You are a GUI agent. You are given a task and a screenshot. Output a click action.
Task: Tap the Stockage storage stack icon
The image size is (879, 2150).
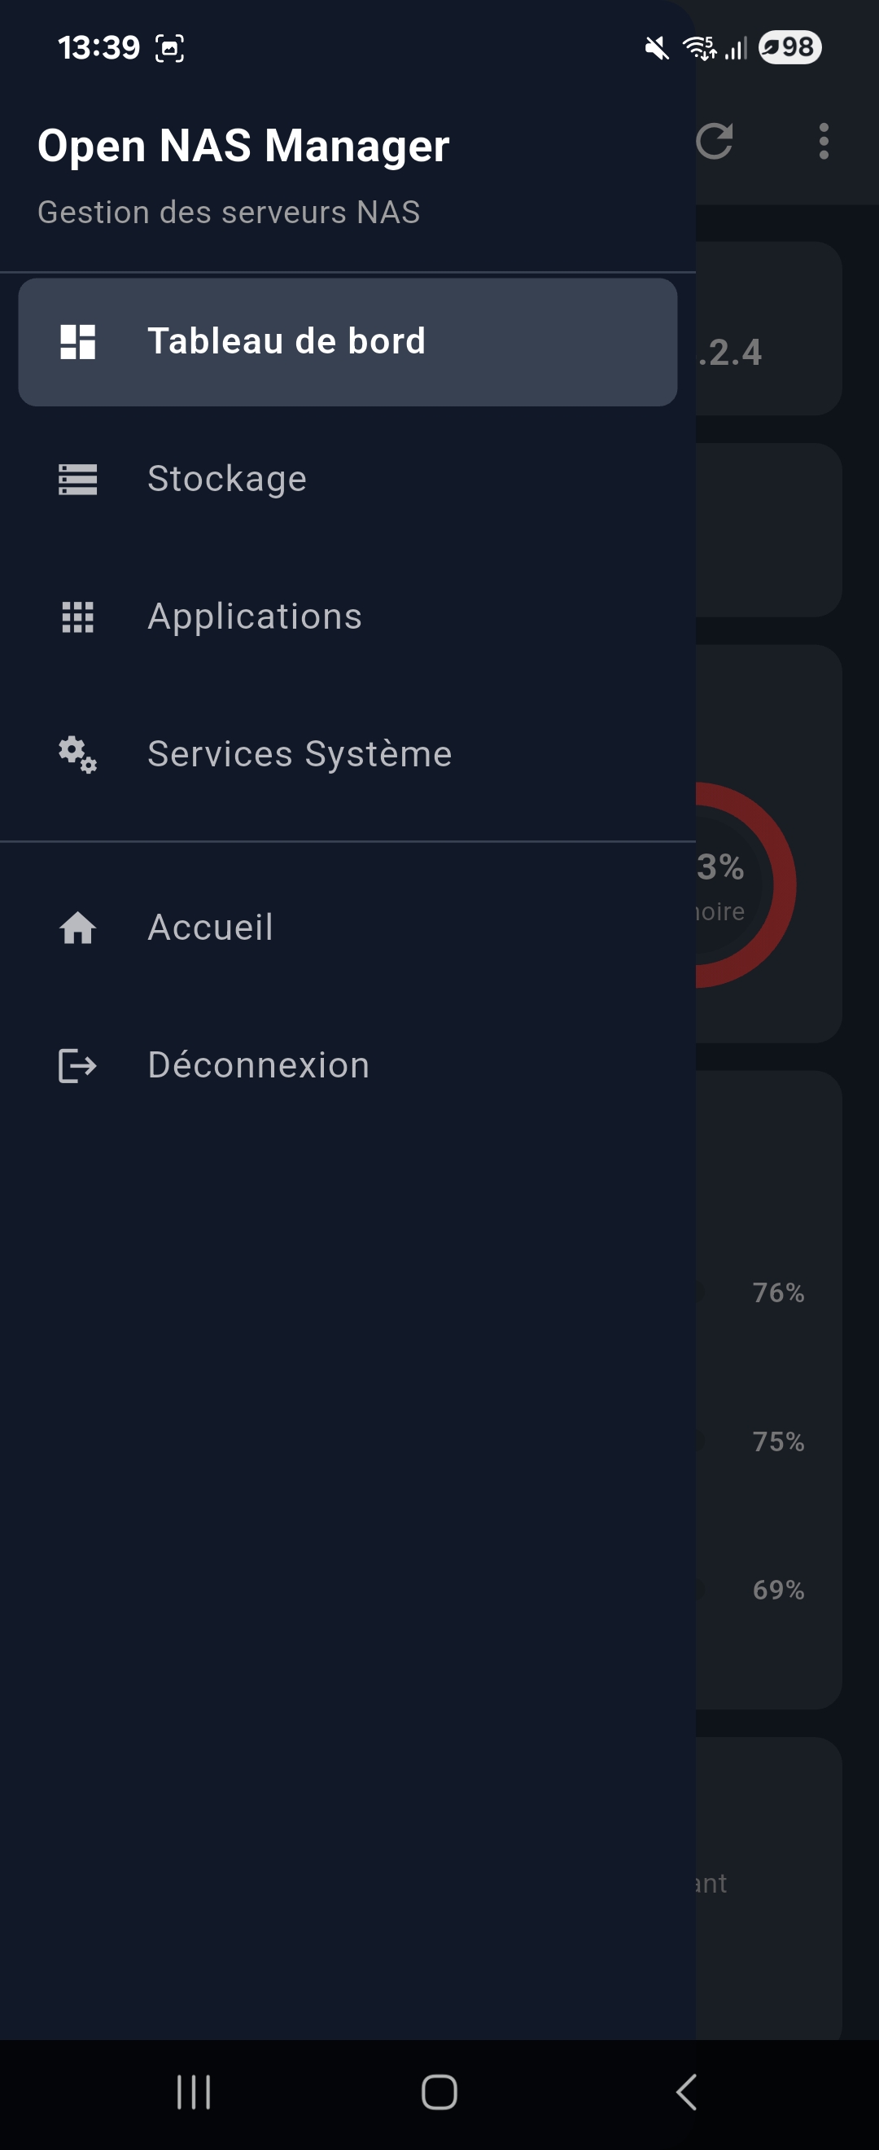click(x=77, y=479)
